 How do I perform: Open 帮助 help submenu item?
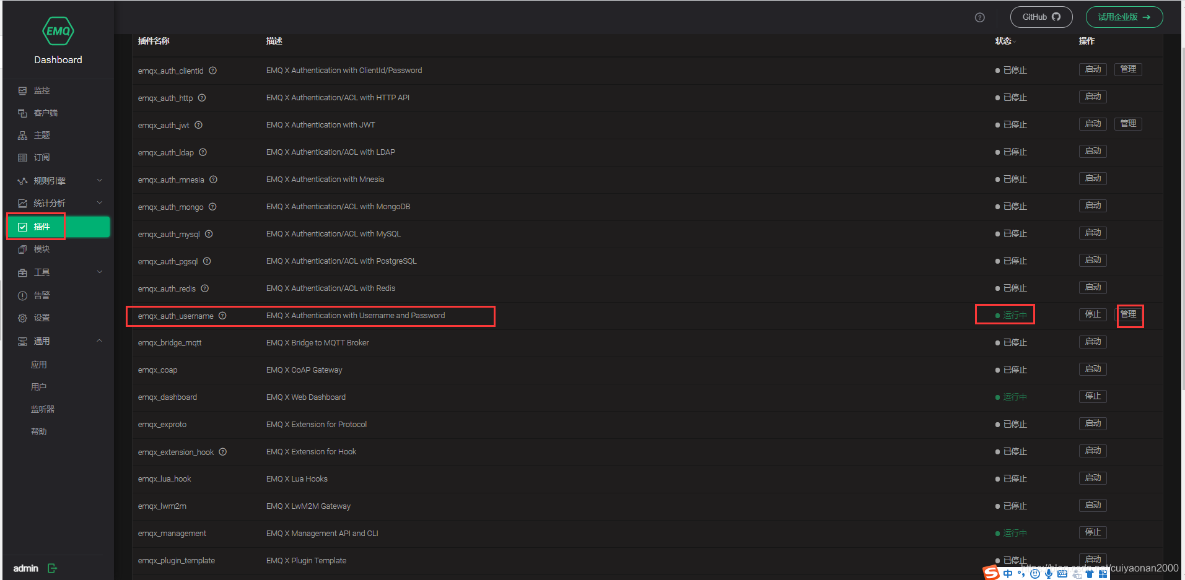pyautogui.click(x=39, y=431)
